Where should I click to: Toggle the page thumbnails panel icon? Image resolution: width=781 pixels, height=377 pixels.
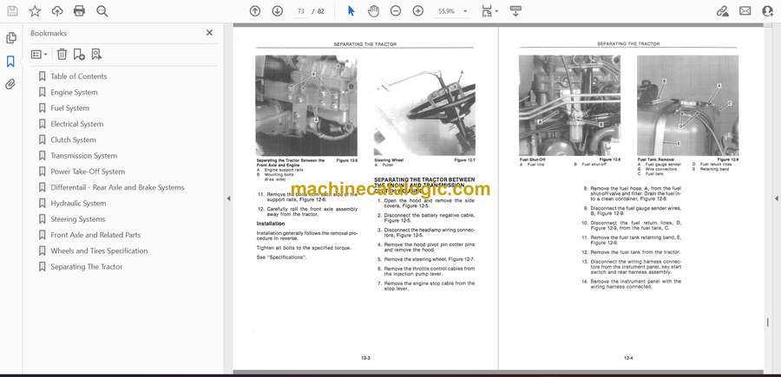[x=10, y=38]
